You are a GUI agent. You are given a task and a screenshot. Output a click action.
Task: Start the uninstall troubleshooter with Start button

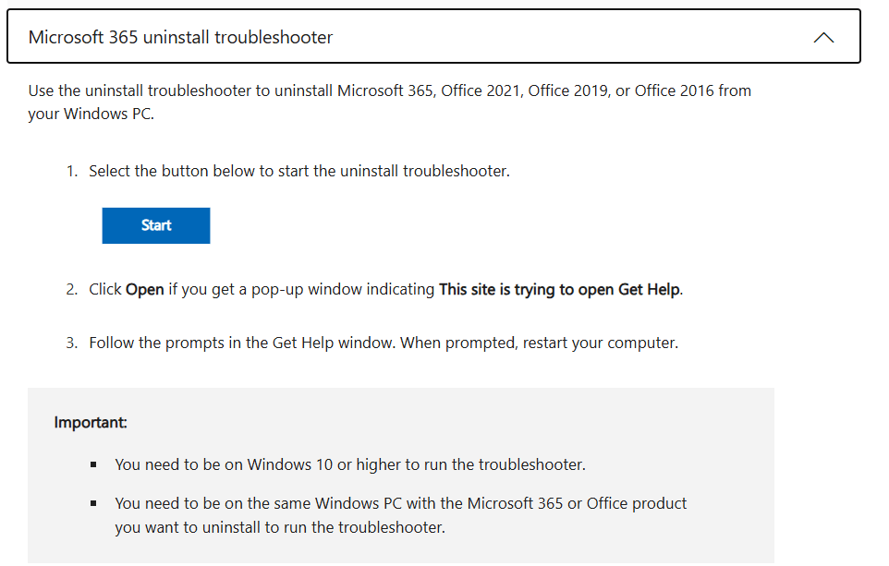click(156, 225)
